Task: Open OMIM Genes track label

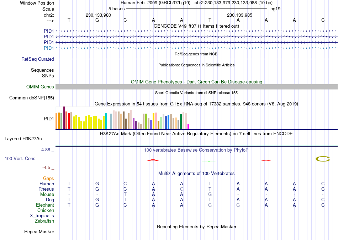Action: click(x=40, y=87)
